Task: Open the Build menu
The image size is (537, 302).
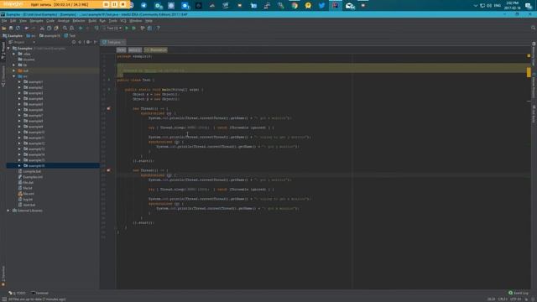Action: click(x=92, y=21)
